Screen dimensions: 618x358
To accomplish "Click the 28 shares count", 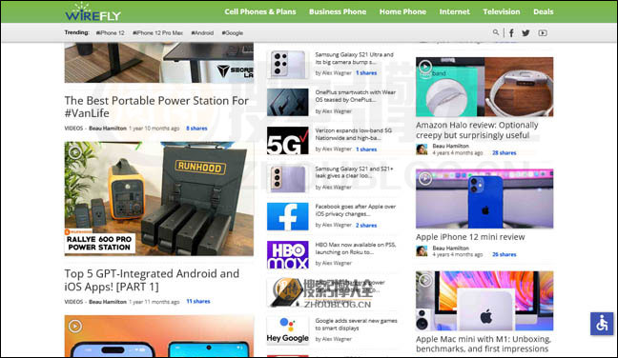I will click(x=505, y=152).
